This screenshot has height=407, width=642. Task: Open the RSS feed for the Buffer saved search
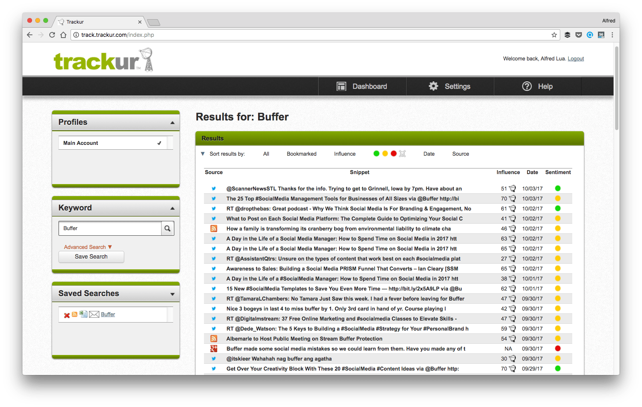[x=75, y=315]
